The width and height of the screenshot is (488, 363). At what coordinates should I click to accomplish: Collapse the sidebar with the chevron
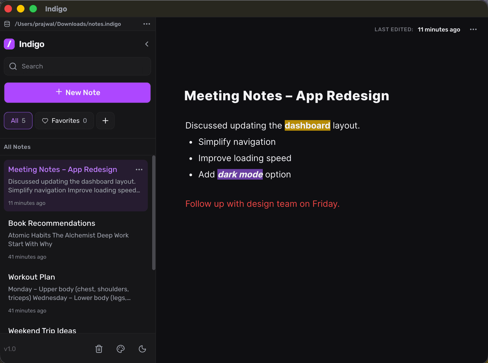[147, 44]
